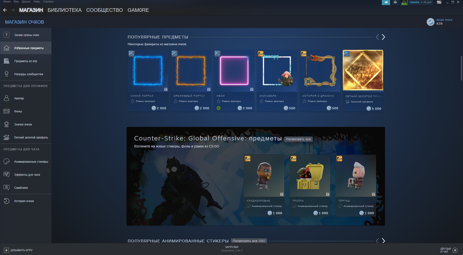Switch to the МАГАЗИН tab

[31, 10]
